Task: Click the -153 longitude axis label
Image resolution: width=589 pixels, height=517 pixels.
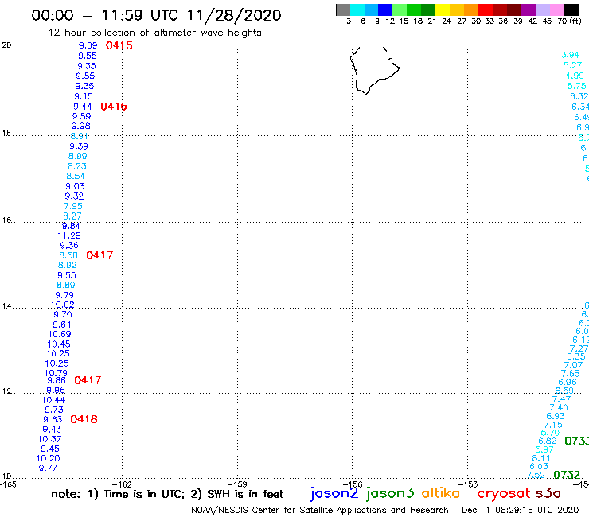Action: coord(468,484)
